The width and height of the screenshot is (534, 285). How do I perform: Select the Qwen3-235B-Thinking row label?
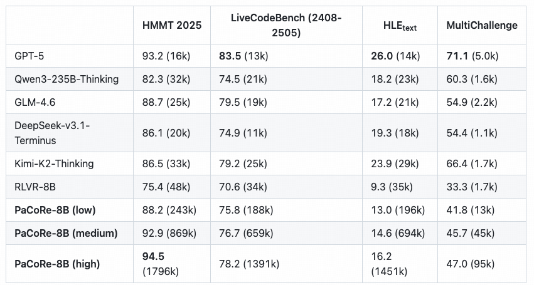[x=66, y=80]
